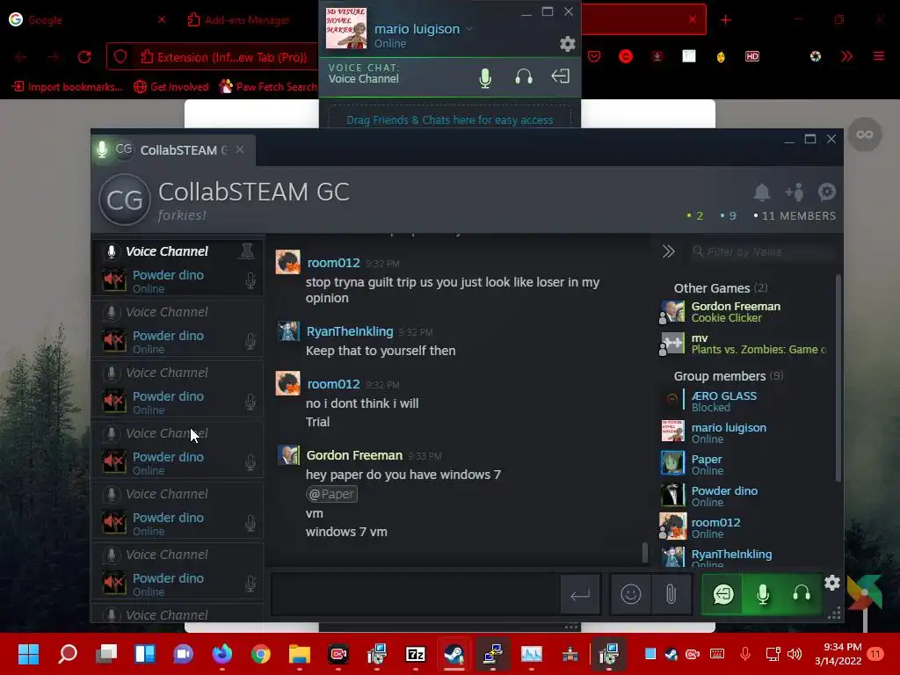The image size is (900, 675).
Task: Leave the voice chat via exit icon
Action: [560, 76]
